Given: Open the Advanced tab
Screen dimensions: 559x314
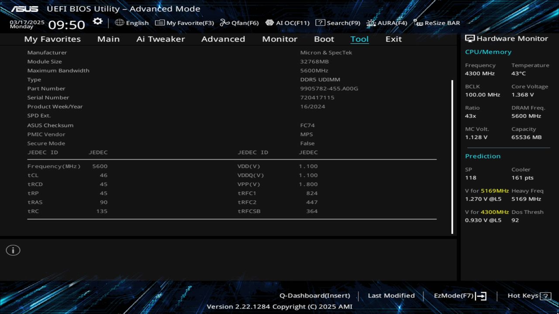Looking at the screenshot, I should (223, 39).
